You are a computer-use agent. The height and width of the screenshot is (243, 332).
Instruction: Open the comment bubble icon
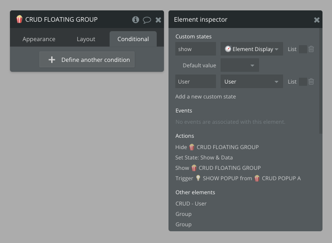[x=147, y=20]
